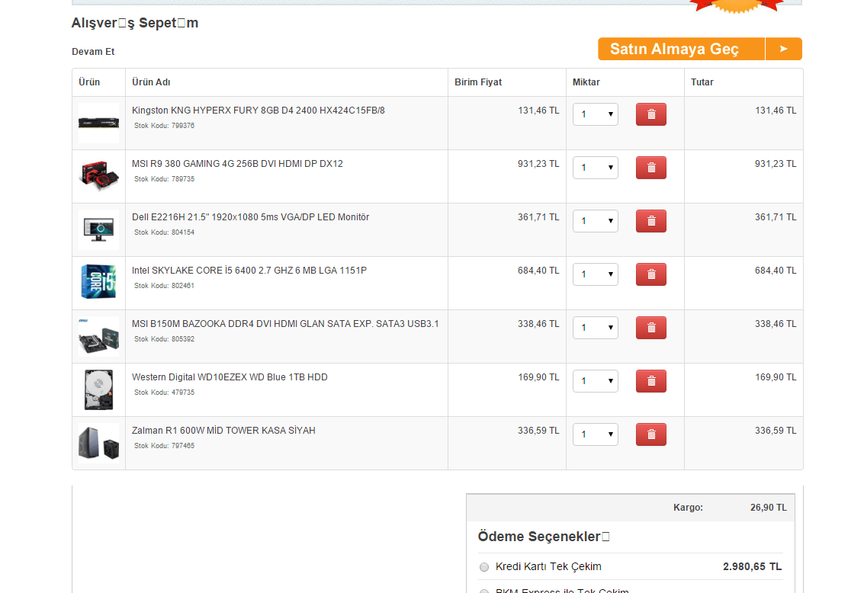Change quantity of Dell E2216H monitor
The width and height of the screenshot is (864, 593).
(595, 221)
